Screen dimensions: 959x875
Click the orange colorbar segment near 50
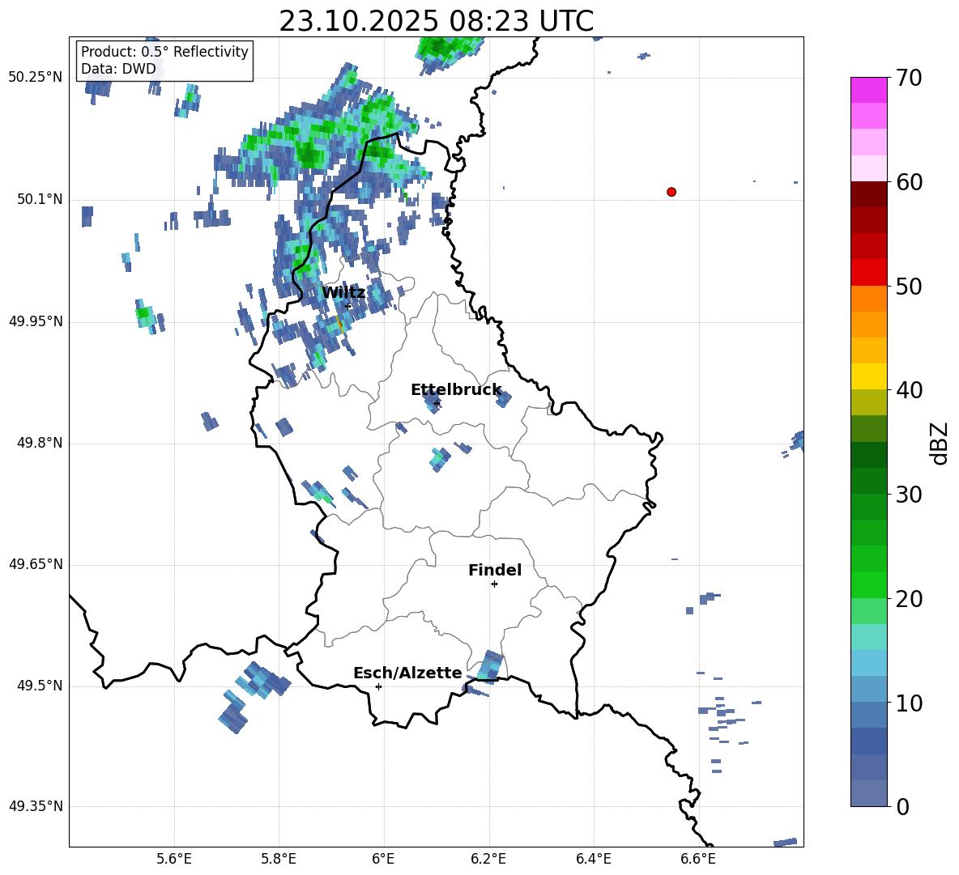coord(868,299)
